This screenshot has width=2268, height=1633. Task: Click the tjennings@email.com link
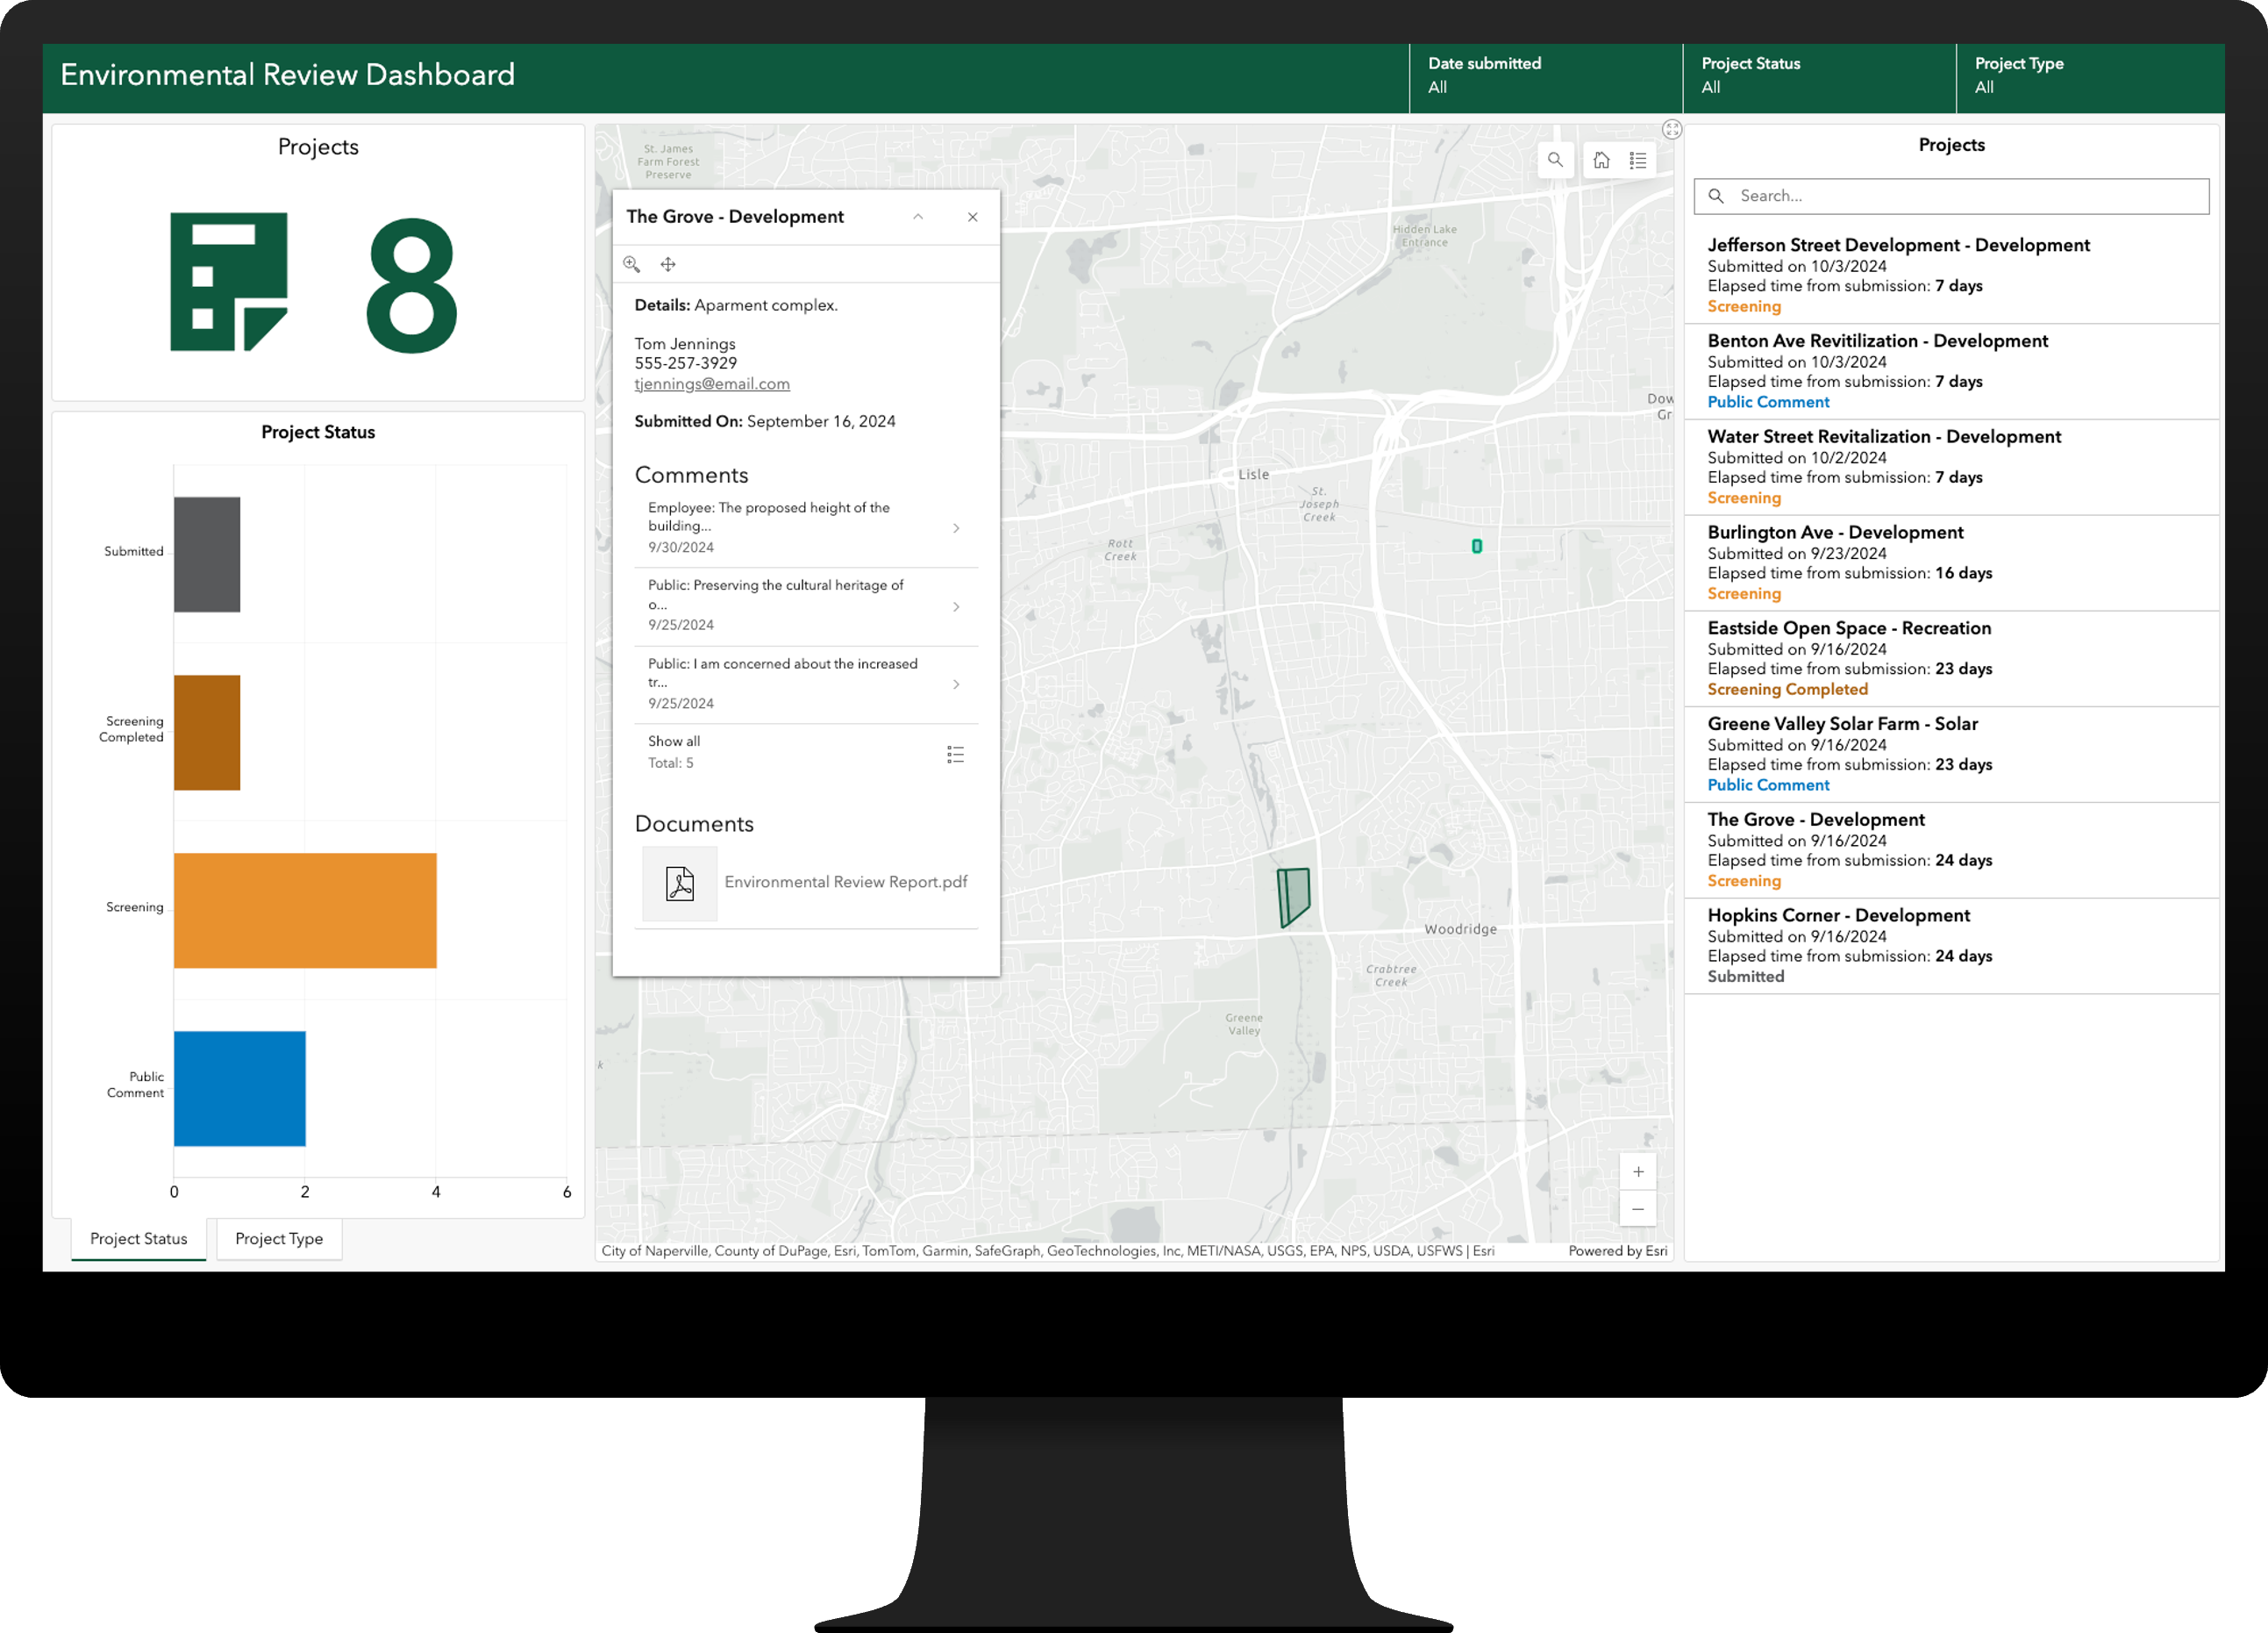712,384
